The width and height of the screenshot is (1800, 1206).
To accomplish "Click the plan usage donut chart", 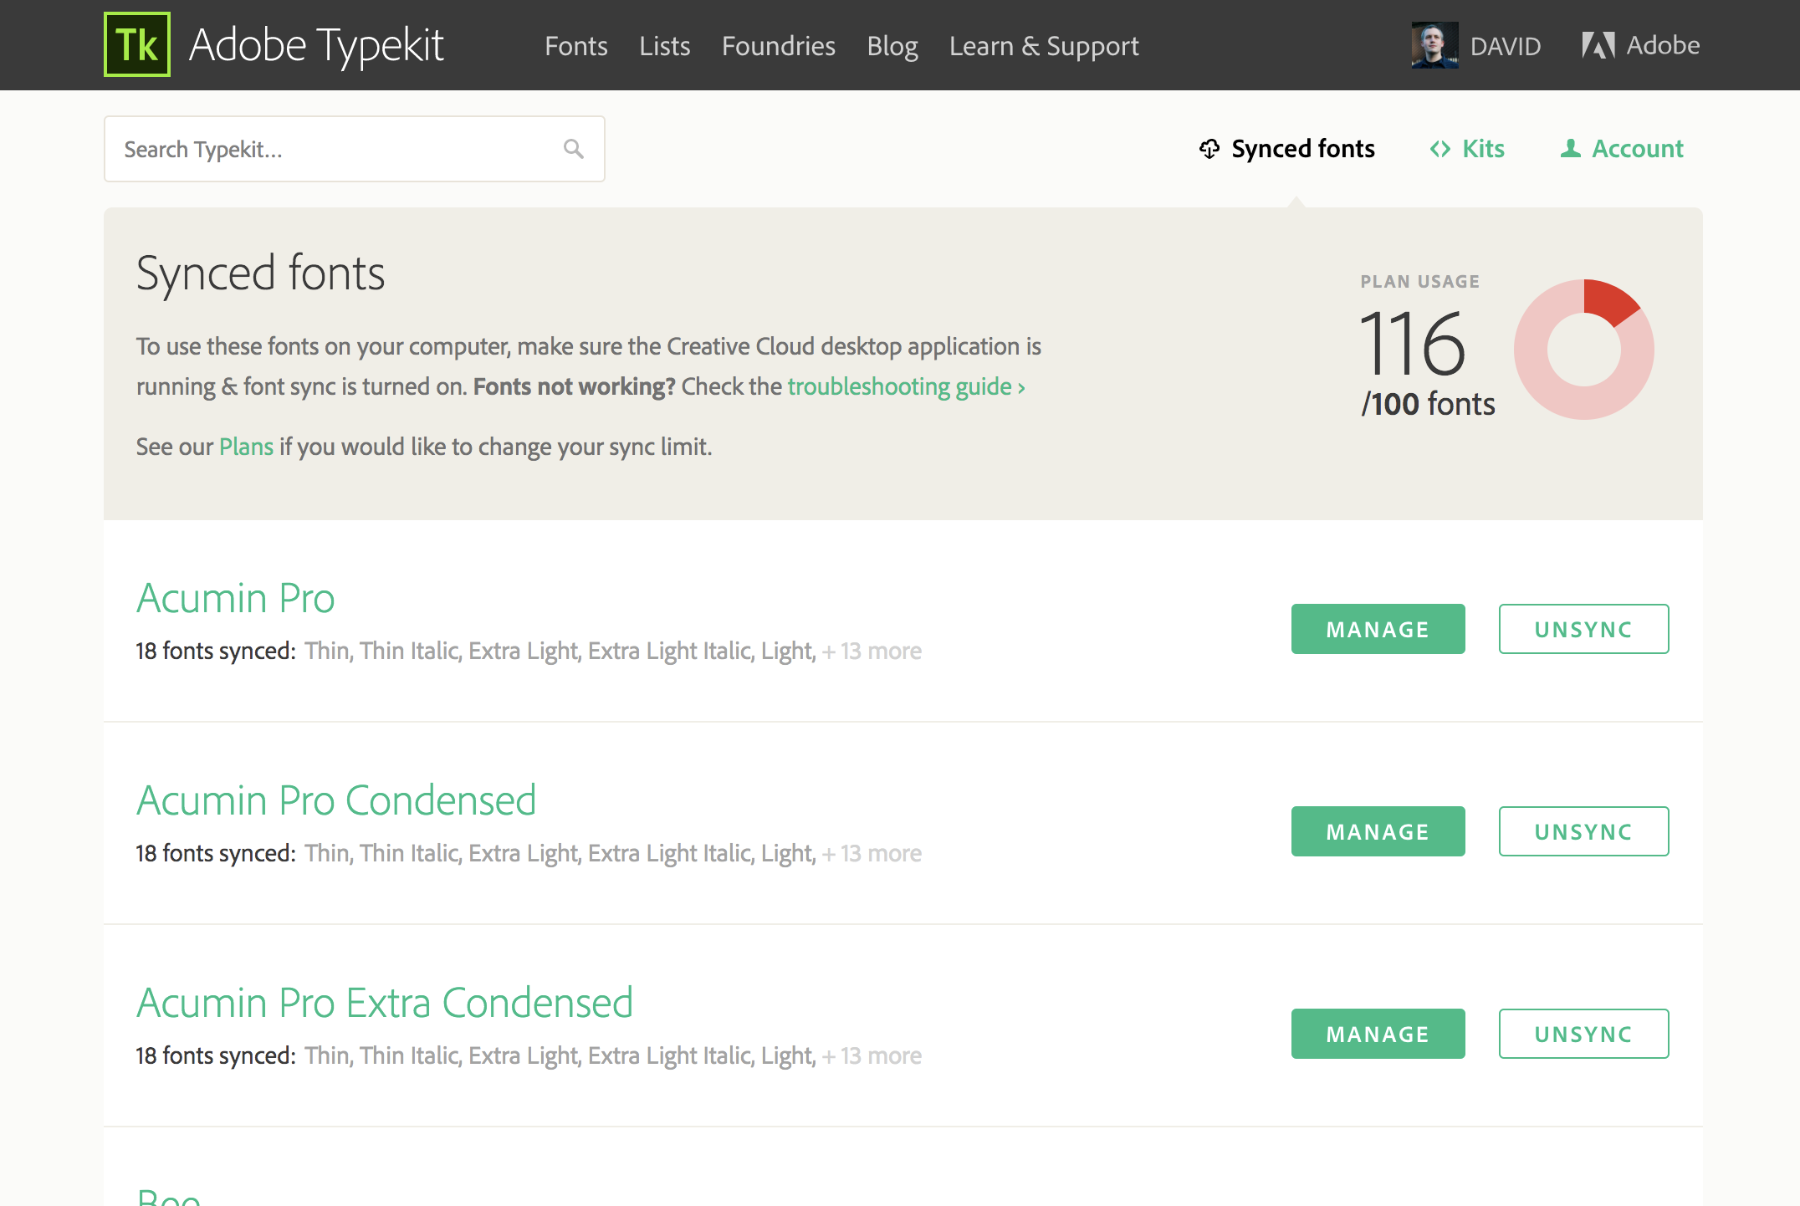I will [x=1584, y=350].
